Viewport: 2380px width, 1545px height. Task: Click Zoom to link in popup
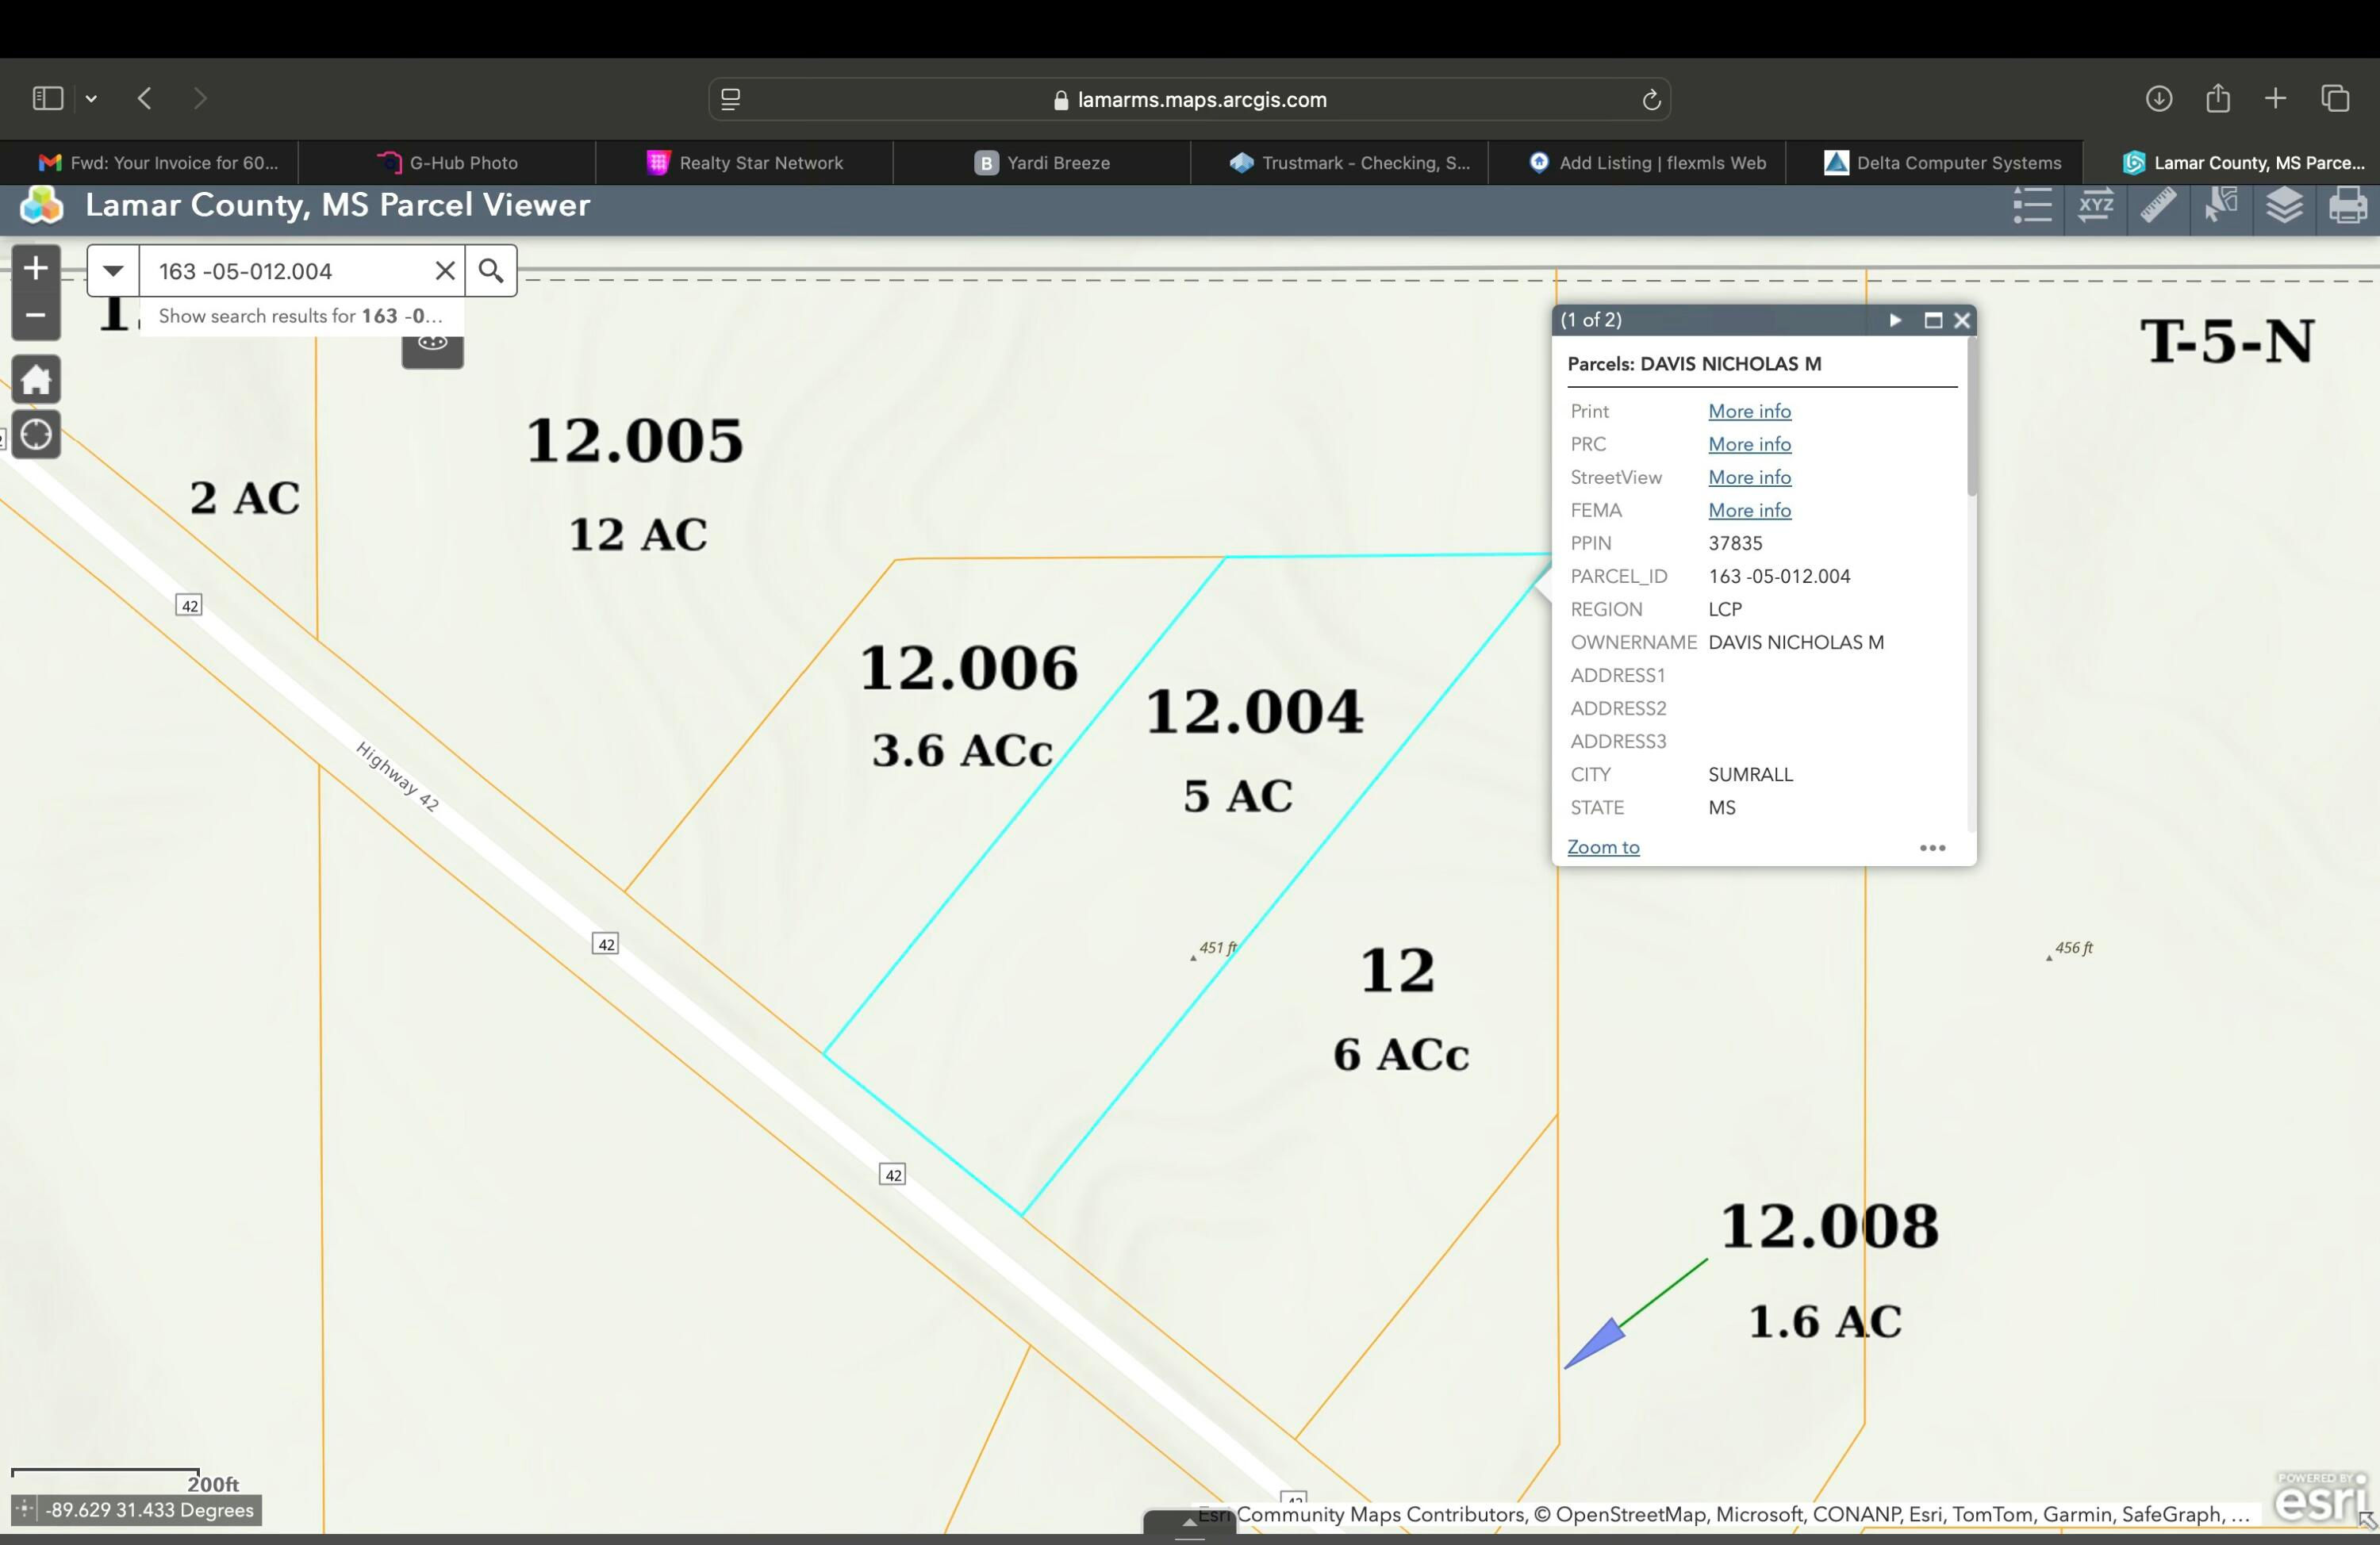click(x=1603, y=847)
